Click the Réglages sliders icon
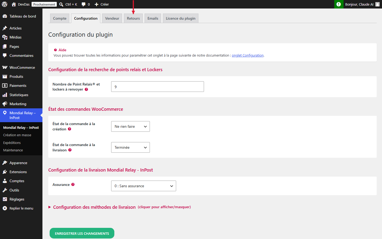Screen dimensions: 382x239 (x=5, y=199)
